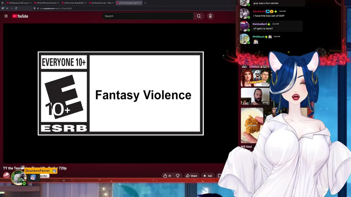Viewport: 351px width, 197px height.
Task: Click chat message 'I have the box set of GXP'
Action: (x=269, y=16)
